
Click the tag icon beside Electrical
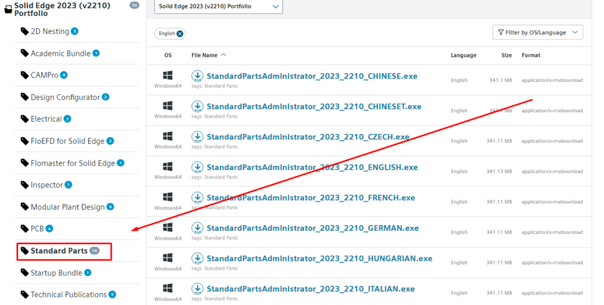[24, 119]
